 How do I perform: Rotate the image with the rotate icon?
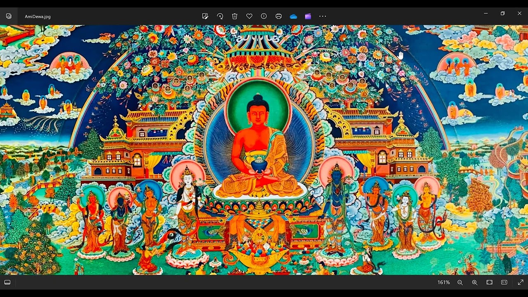pos(220,16)
